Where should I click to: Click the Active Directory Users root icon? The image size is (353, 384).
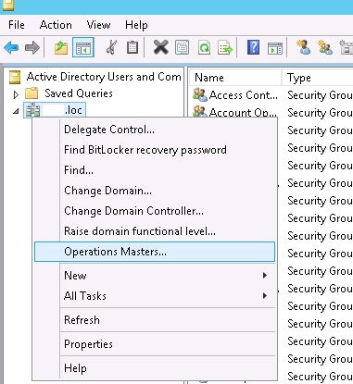click(15, 77)
